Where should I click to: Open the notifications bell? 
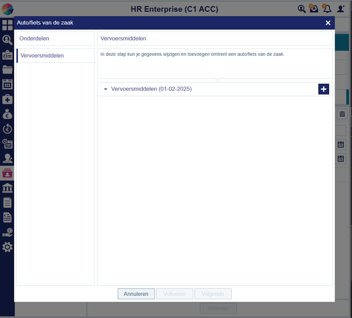327,9
